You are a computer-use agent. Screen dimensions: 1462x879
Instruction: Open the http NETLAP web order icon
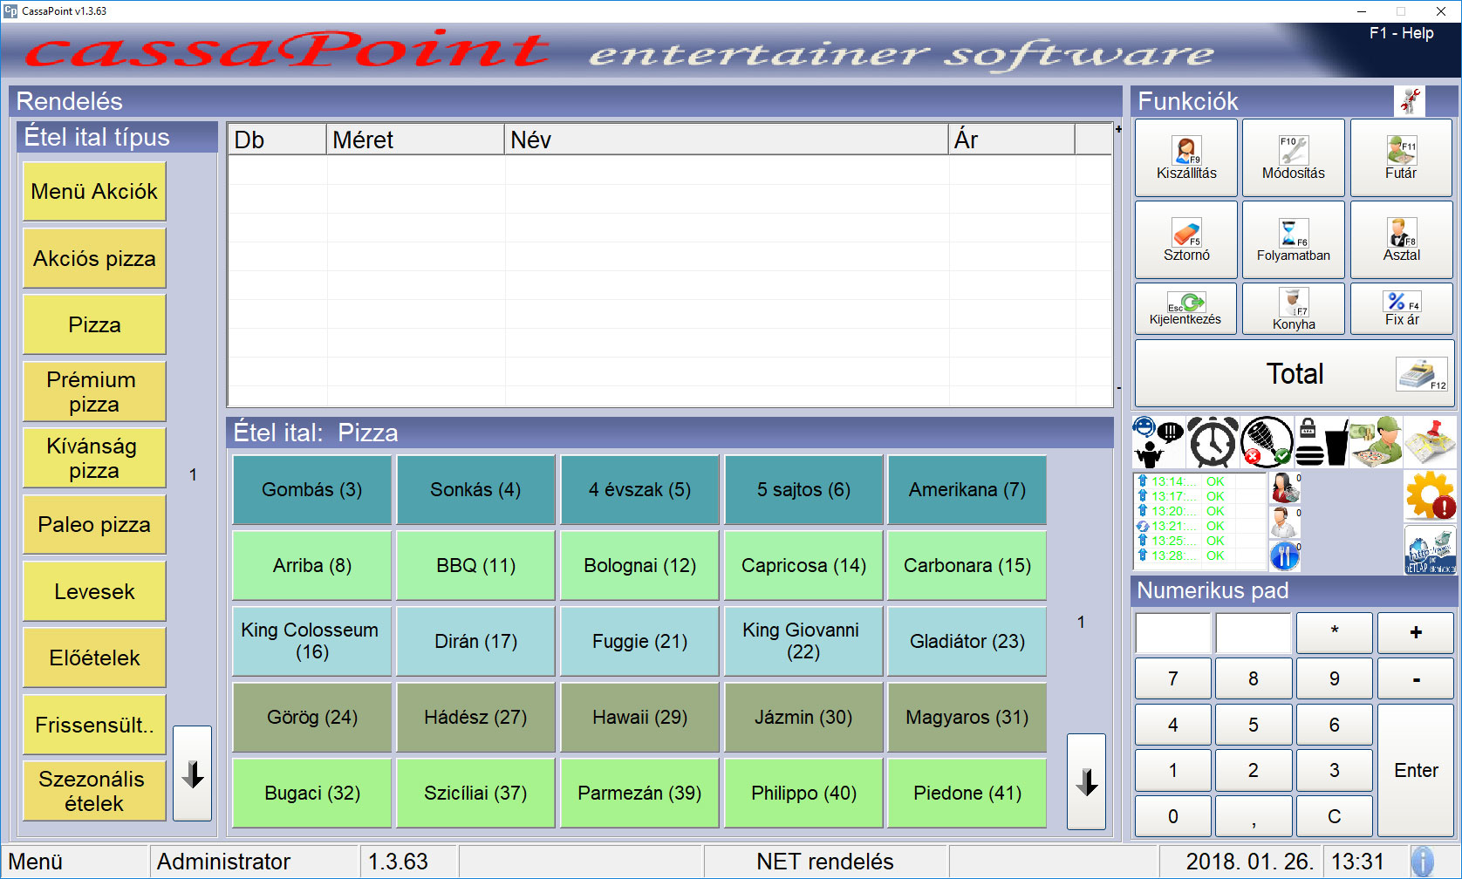coord(1430,550)
